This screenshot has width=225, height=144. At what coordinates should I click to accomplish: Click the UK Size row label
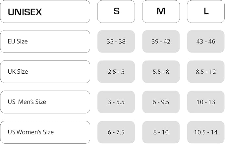point(45,72)
